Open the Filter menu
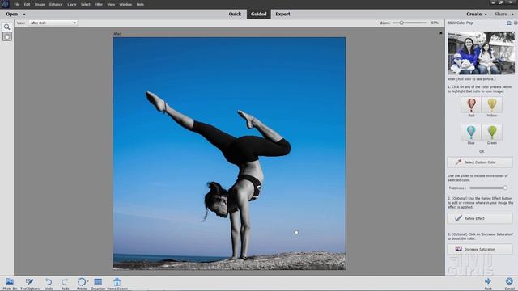Image resolution: width=518 pixels, height=291 pixels. point(99,5)
